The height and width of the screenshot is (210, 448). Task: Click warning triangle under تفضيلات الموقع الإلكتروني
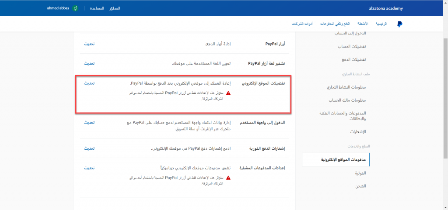[x=228, y=93]
